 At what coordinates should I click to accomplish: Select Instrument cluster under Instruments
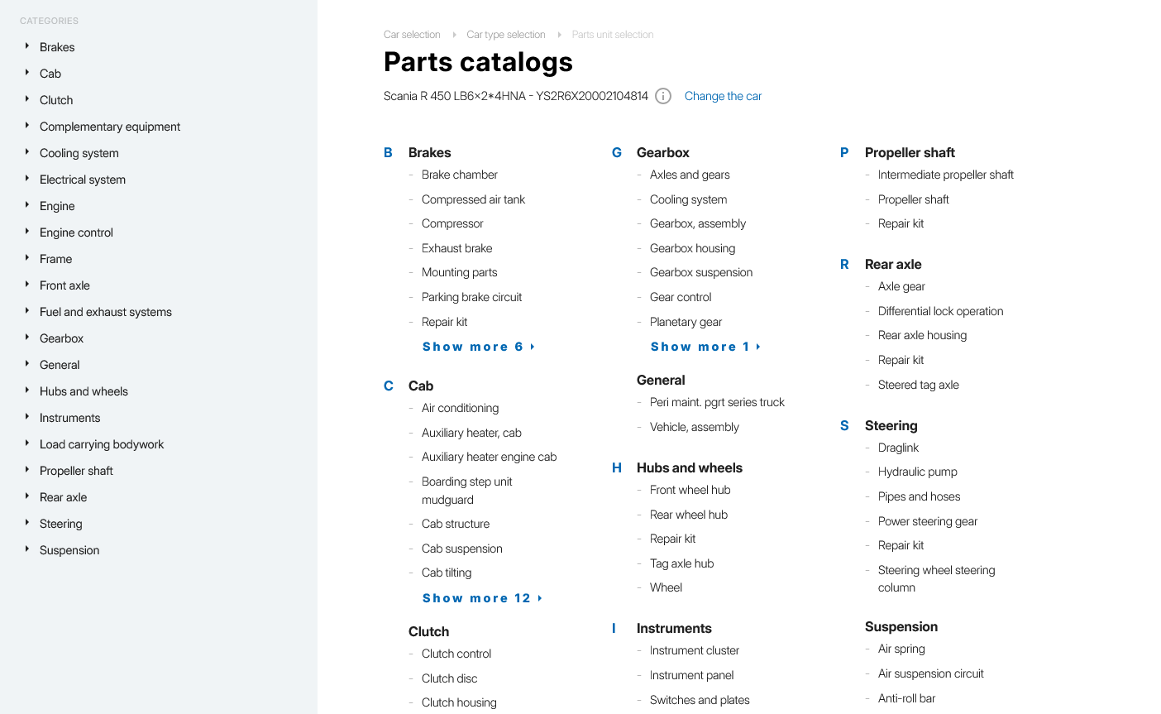click(x=694, y=650)
